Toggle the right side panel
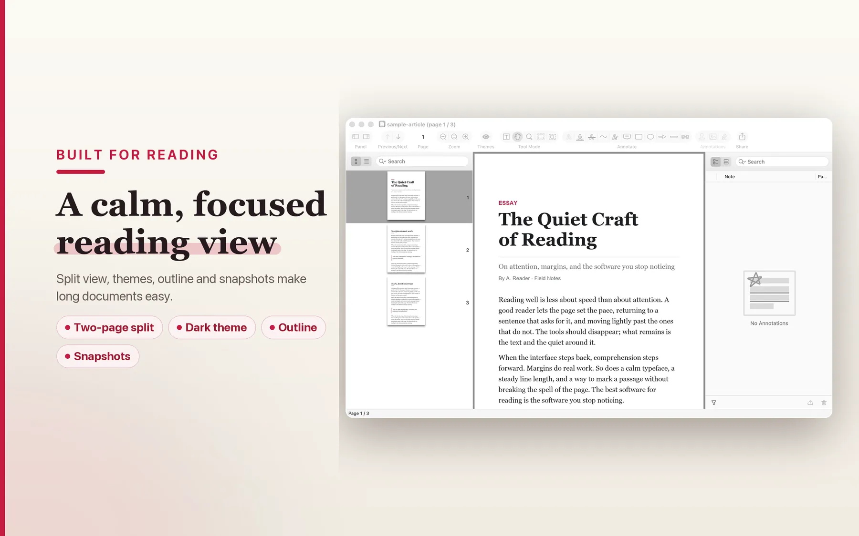This screenshot has width=859, height=536. [x=367, y=137]
